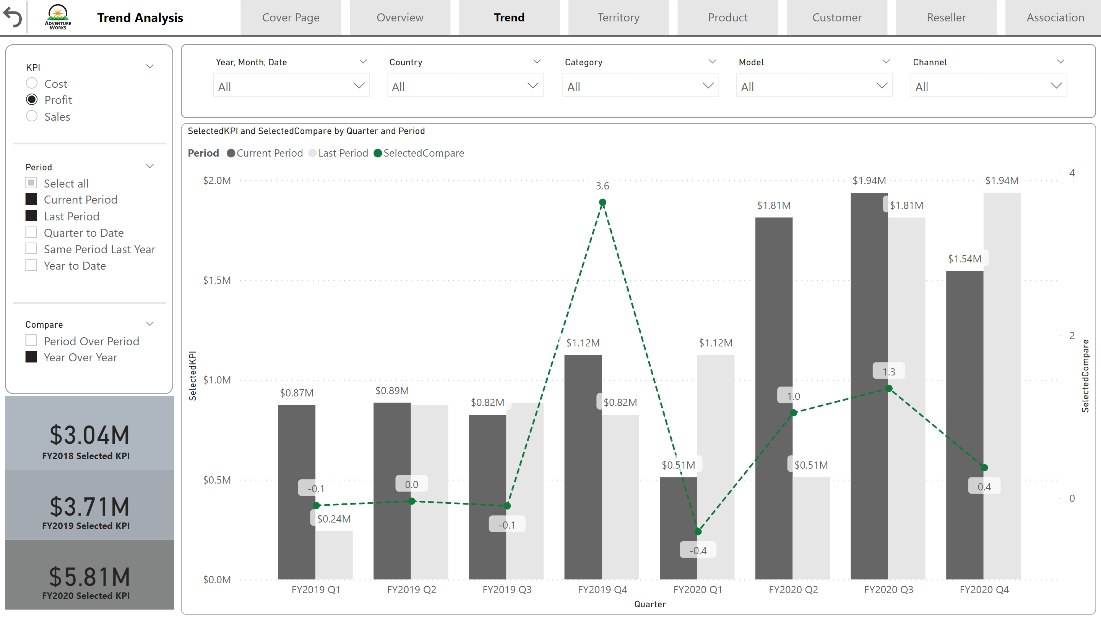This screenshot has width=1101, height=618.
Task: Check the Quarter to Date checkbox
Action: point(31,232)
